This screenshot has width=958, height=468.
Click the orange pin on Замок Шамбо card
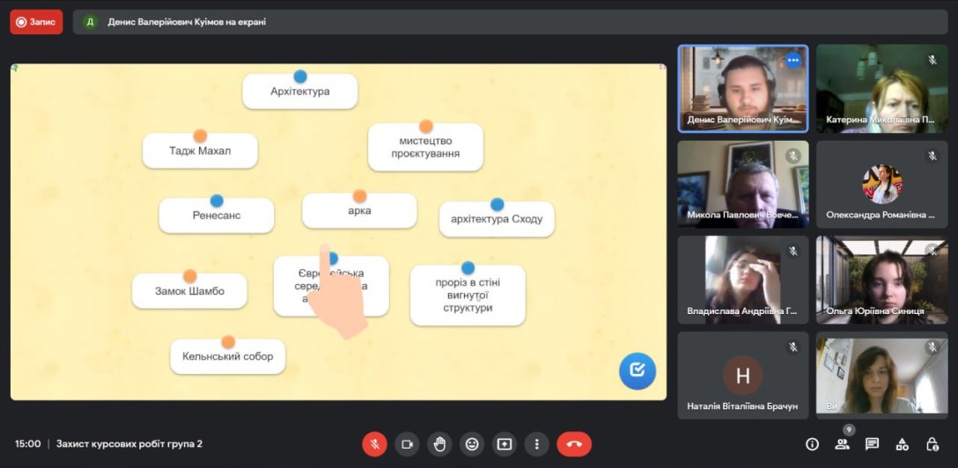pyautogui.click(x=190, y=276)
